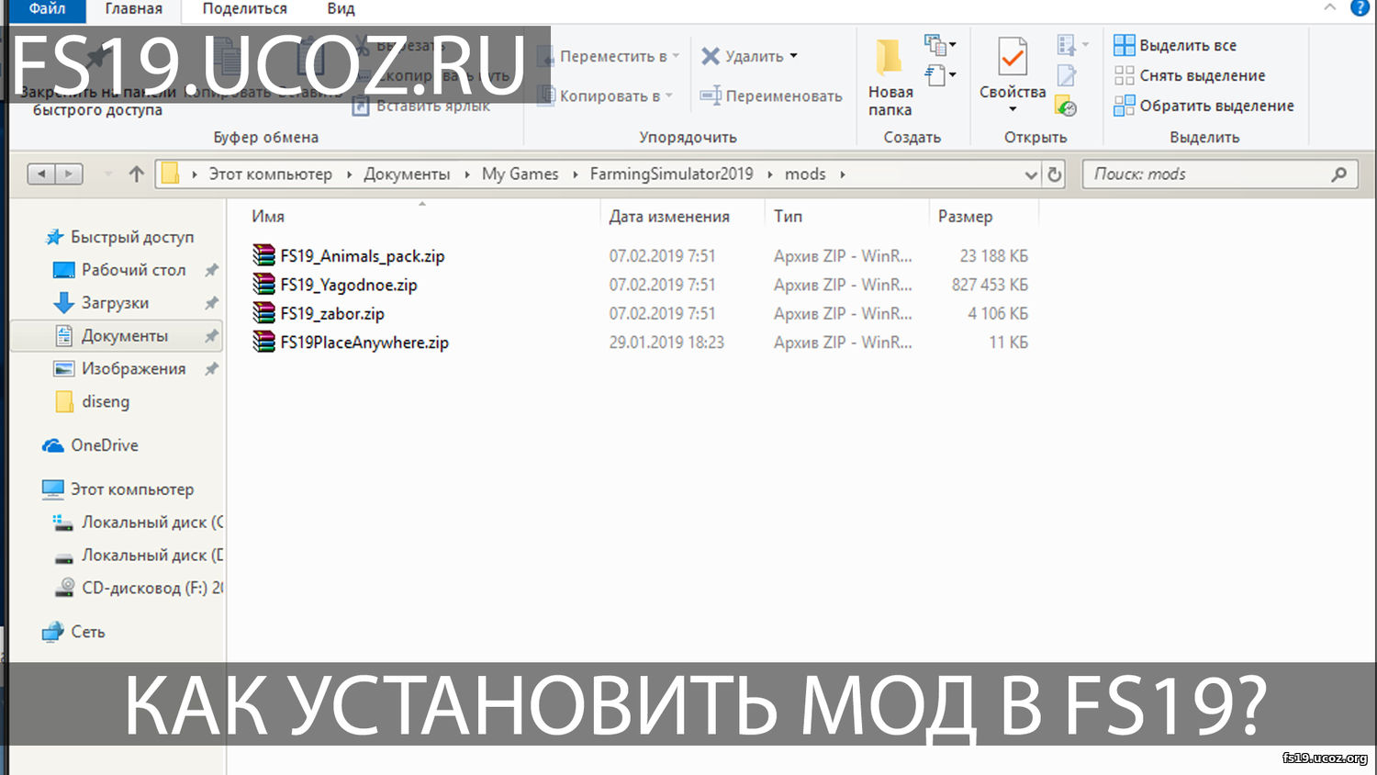Click WinRAR icon of FS19PlaceAnywhere.zip
Viewport: 1377px width, 775px height.
(x=264, y=342)
